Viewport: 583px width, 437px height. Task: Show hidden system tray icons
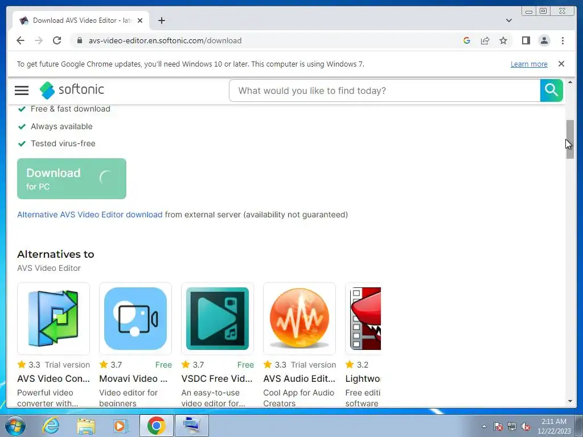point(484,426)
